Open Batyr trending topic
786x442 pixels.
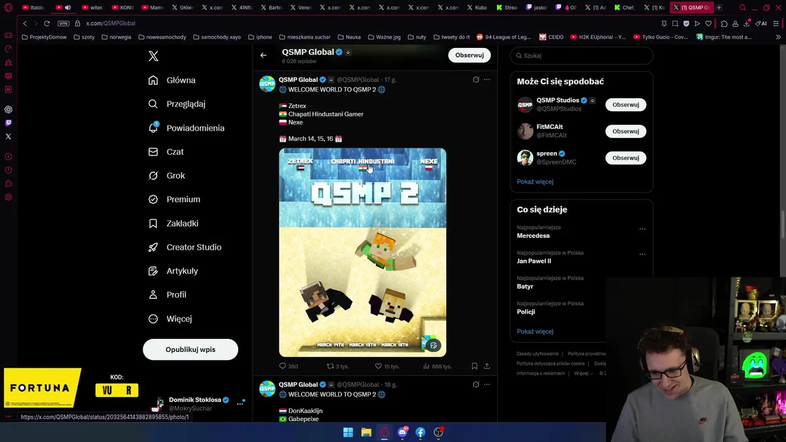(x=525, y=287)
